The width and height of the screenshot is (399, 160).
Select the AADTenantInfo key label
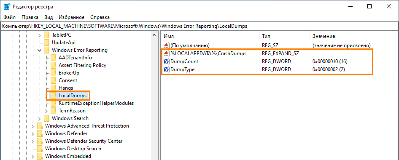coord(75,58)
